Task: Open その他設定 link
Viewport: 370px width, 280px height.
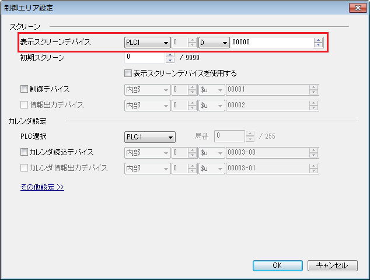Action: tap(42, 187)
